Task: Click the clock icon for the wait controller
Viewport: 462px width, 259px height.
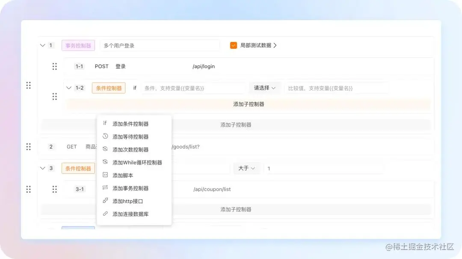Action: [x=105, y=136]
